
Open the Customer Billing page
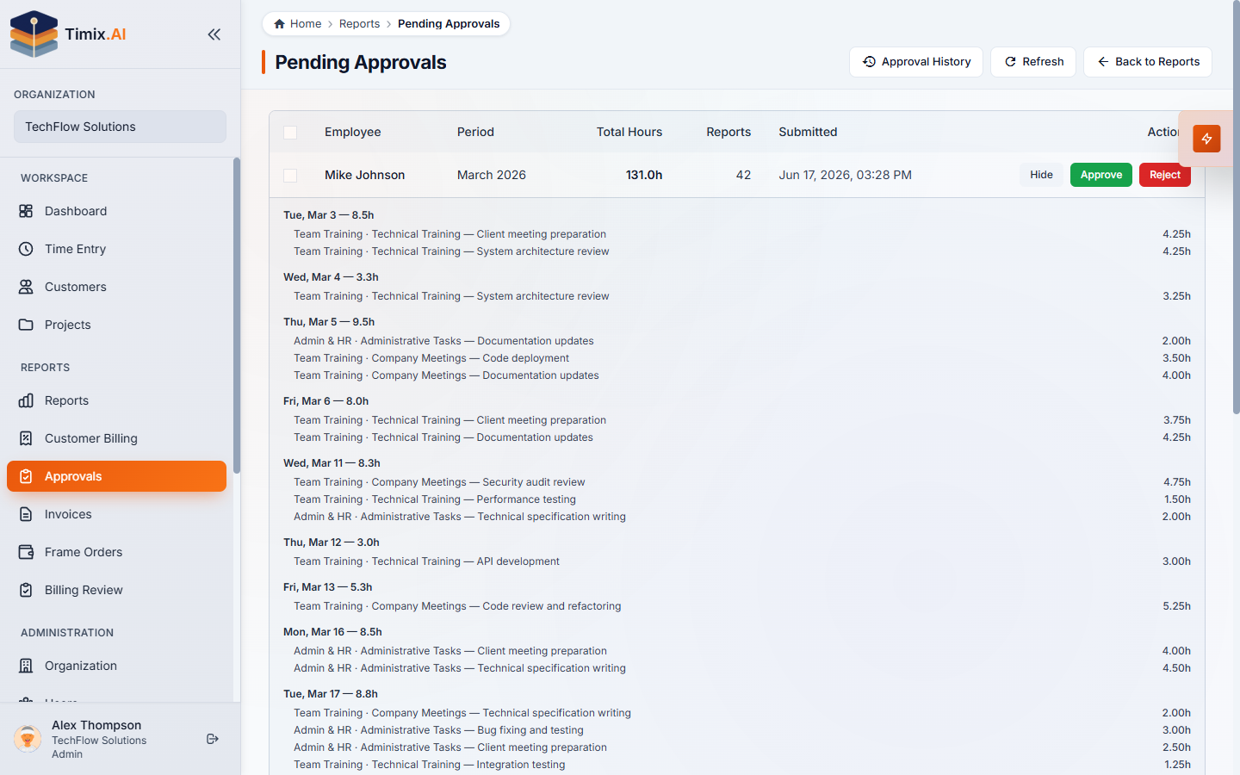pos(116,438)
